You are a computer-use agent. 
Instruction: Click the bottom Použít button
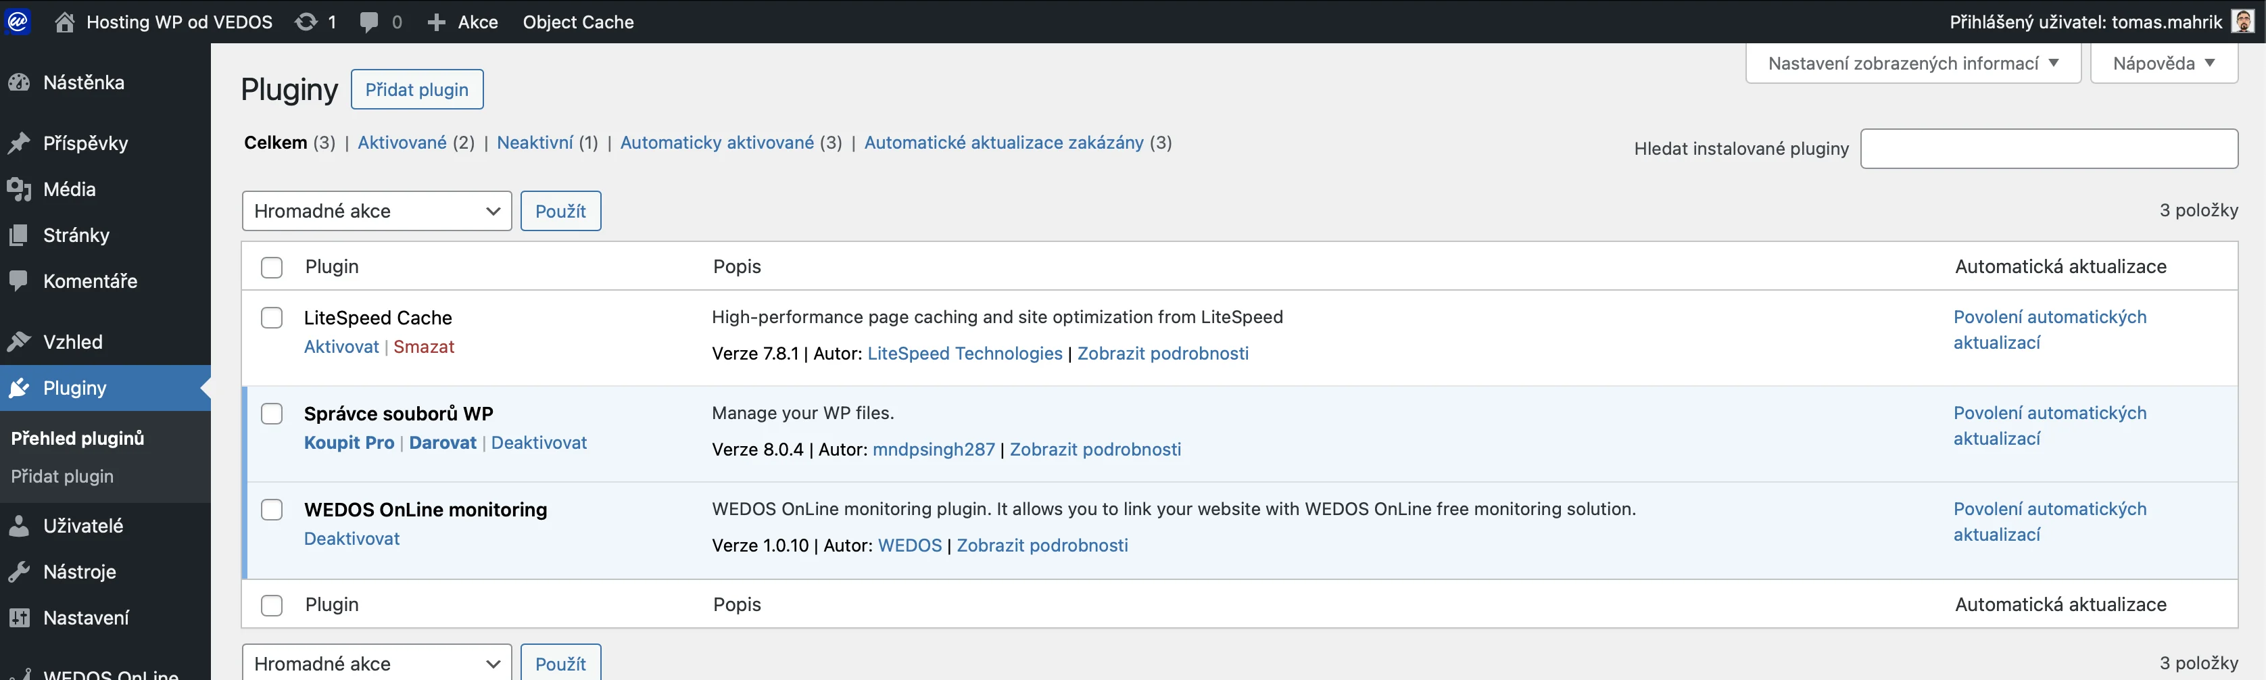(560, 663)
